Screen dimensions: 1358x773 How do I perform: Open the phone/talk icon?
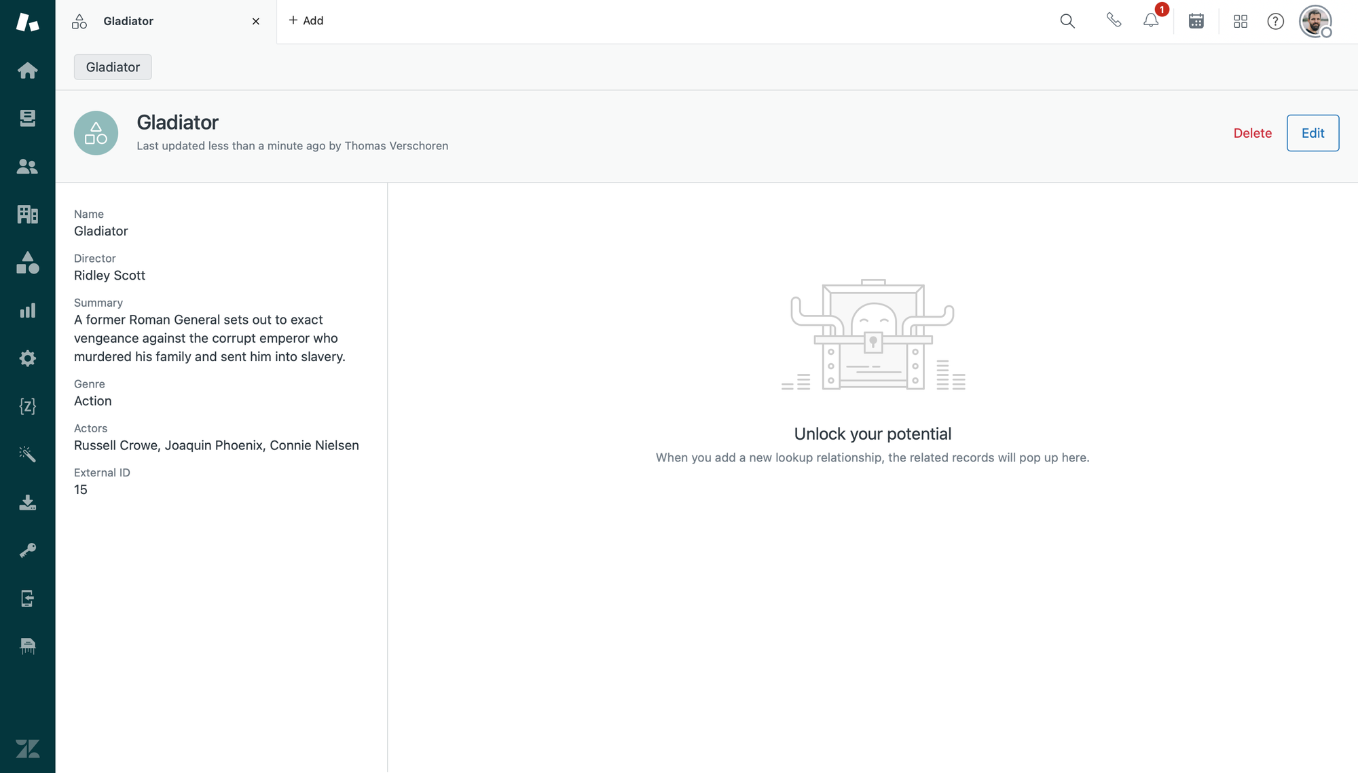[1114, 20]
